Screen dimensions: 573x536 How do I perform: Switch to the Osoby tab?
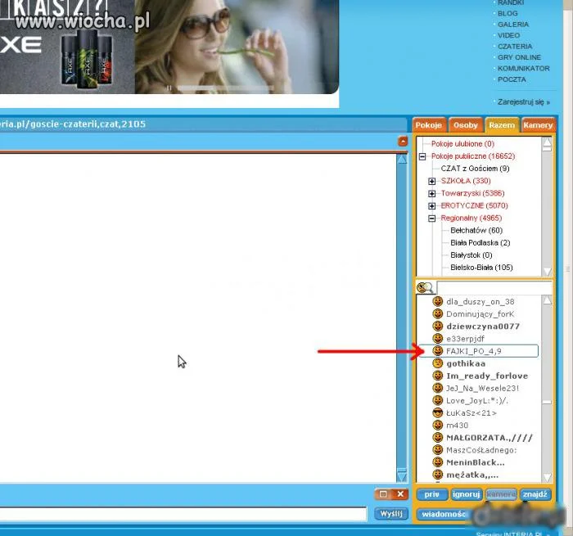466,125
